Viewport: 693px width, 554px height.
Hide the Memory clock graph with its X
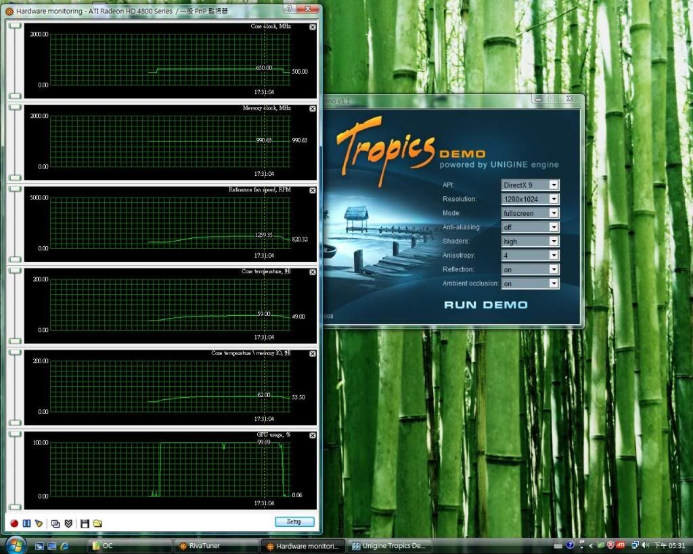pos(313,109)
